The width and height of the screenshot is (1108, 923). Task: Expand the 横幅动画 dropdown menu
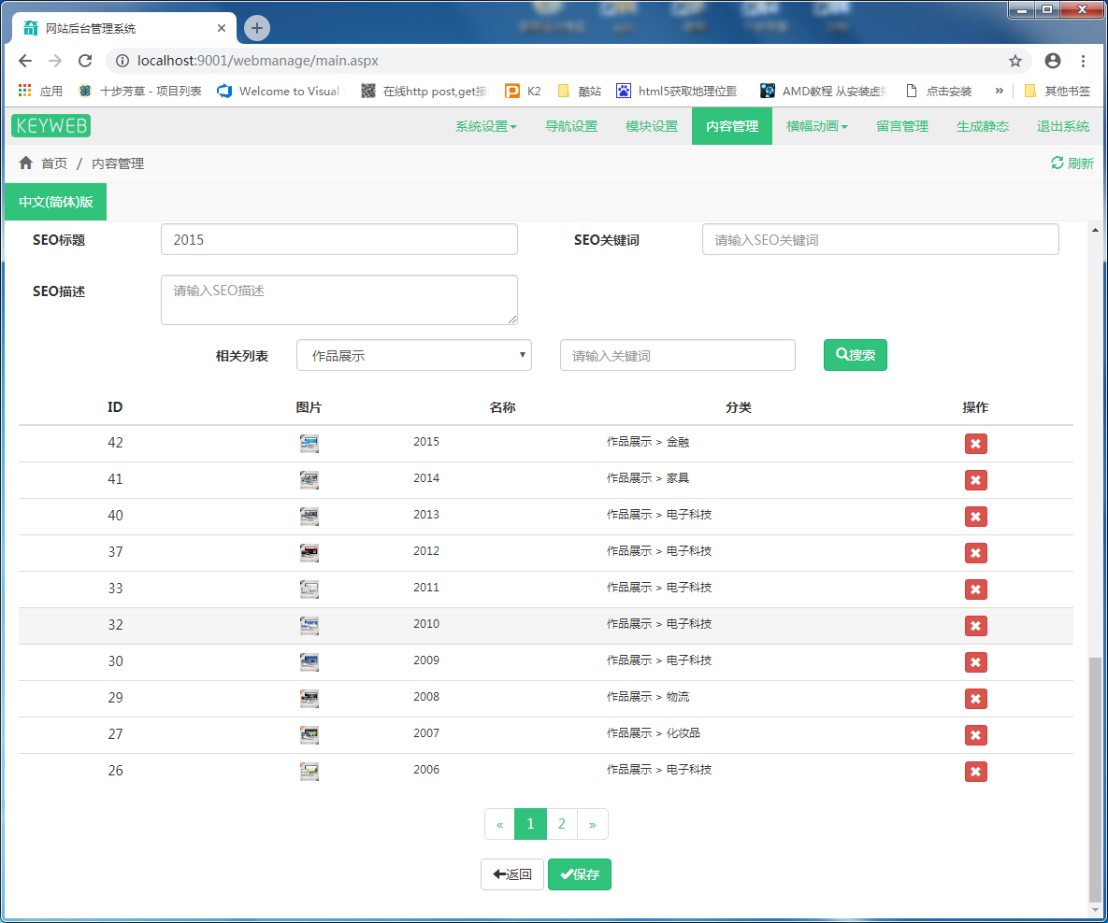click(x=816, y=126)
